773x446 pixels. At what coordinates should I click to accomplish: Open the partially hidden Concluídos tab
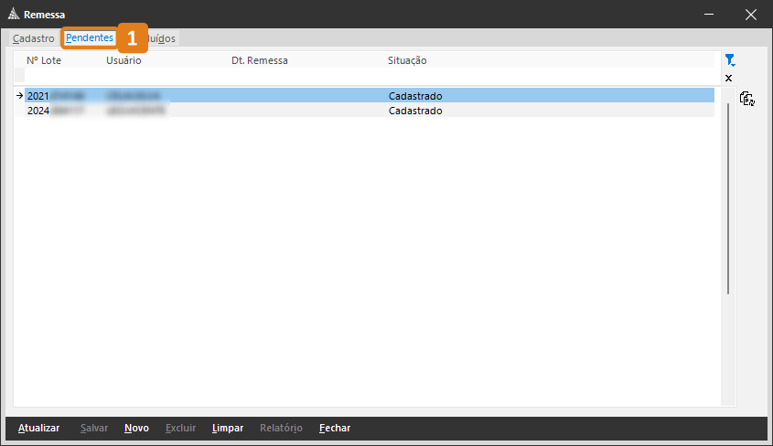coord(163,38)
